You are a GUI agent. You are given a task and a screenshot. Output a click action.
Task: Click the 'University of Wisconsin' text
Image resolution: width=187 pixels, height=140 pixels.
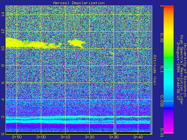pos(185,70)
